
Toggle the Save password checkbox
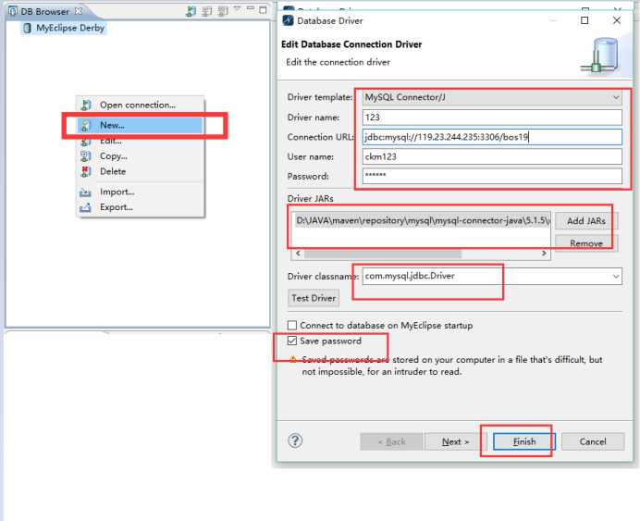[292, 341]
